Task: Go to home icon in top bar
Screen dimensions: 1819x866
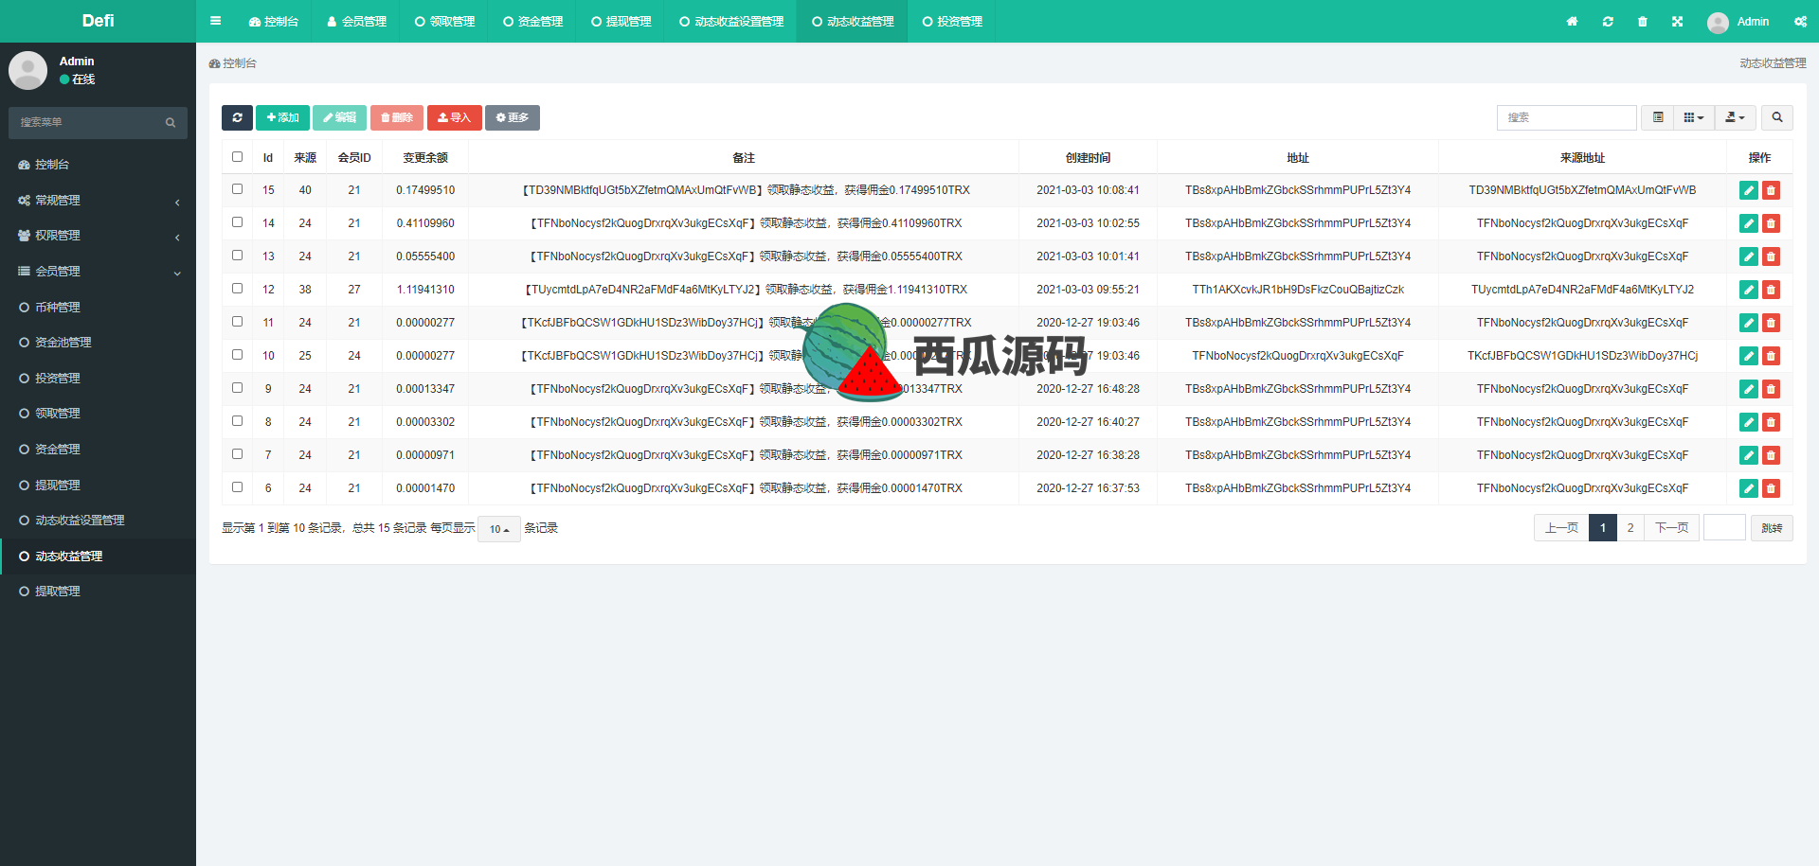Action: 1572,21
